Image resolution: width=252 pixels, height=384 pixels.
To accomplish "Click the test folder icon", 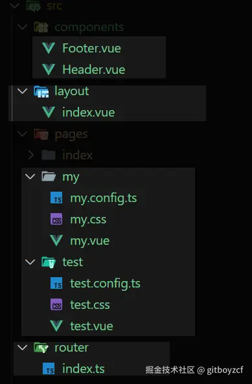I will click(49, 262).
